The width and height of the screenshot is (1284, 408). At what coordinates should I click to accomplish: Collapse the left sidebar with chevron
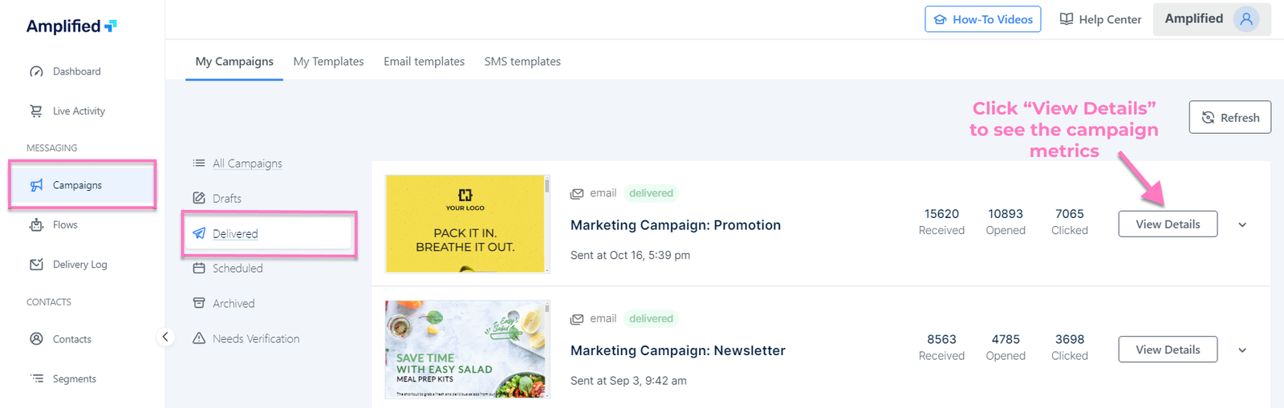pyautogui.click(x=165, y=337)
